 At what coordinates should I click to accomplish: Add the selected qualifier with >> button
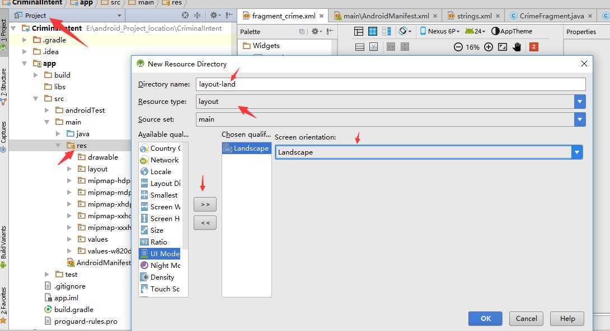(x=205, y=204)
